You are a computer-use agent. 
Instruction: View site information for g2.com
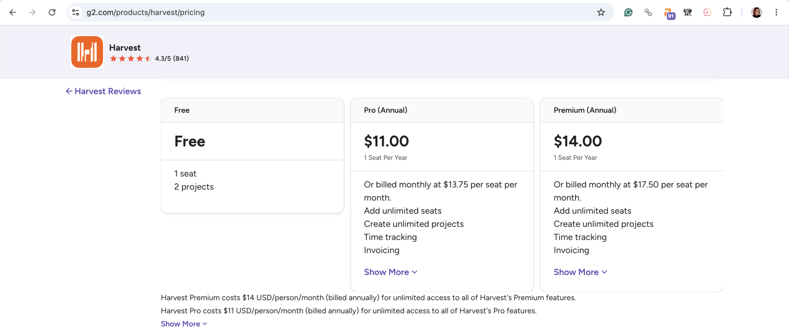(76, 12)
